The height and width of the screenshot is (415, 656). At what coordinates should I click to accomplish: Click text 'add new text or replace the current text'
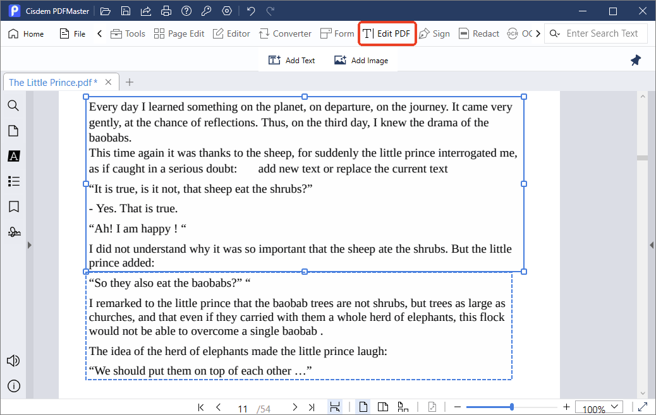tap(353, 169)
